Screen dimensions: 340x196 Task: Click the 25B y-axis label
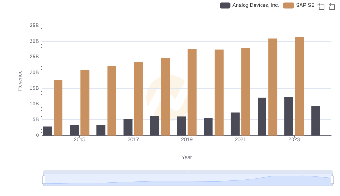[x=34, y=57]
